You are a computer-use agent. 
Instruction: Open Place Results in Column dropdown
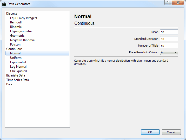tap(169, 52)
